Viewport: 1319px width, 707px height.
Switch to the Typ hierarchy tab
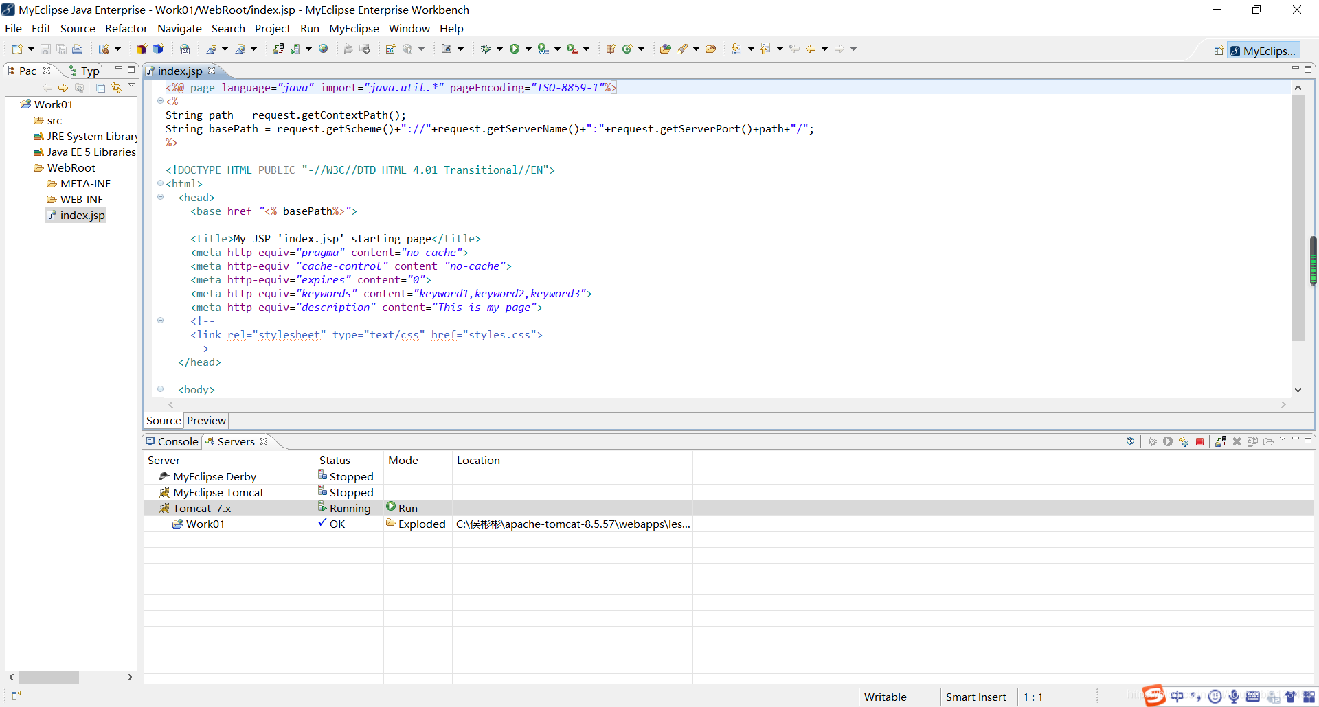(x=84, y=71)
